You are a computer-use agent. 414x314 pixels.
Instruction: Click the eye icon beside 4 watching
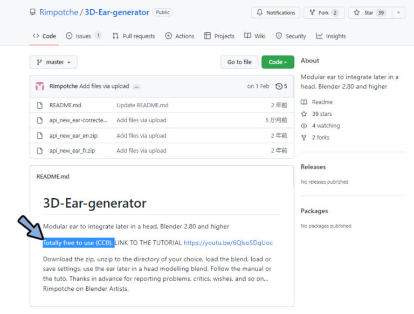pyautogui.click(x=304, y=126)
